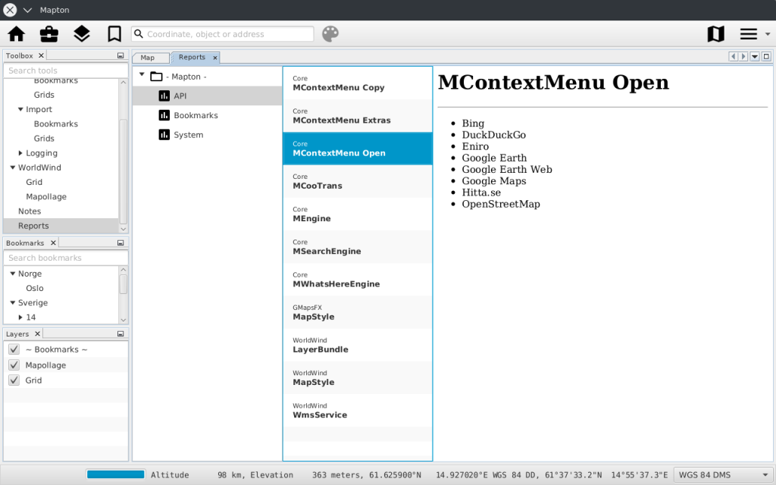Select the MWhatsHereEngine report entry

point(358,280)
